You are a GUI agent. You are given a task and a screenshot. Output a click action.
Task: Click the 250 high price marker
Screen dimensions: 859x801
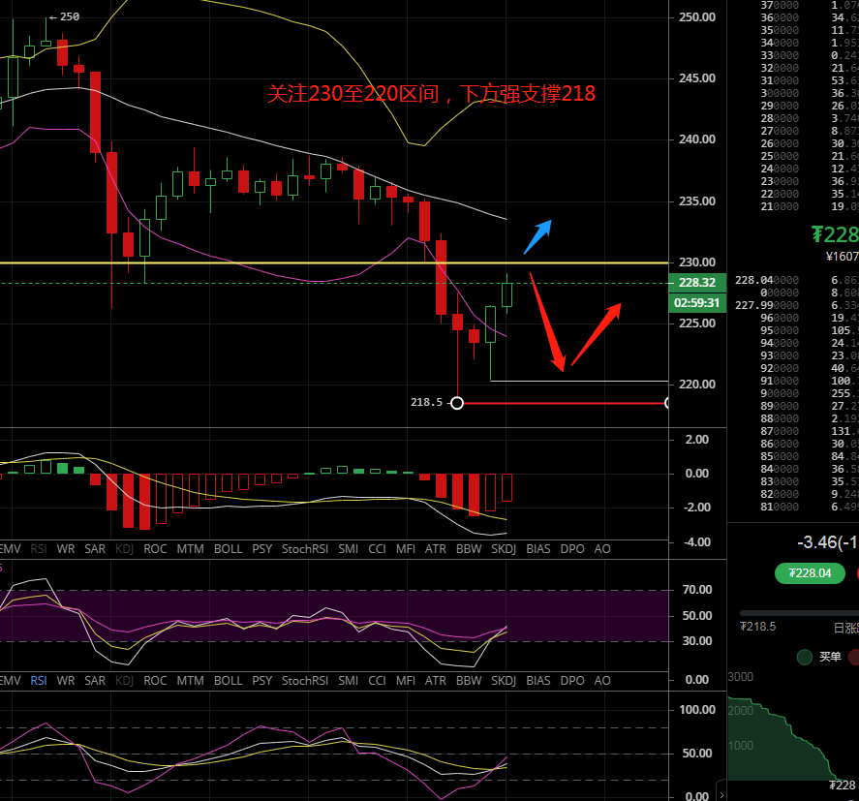pyautogui.click(x=69, y=16)
